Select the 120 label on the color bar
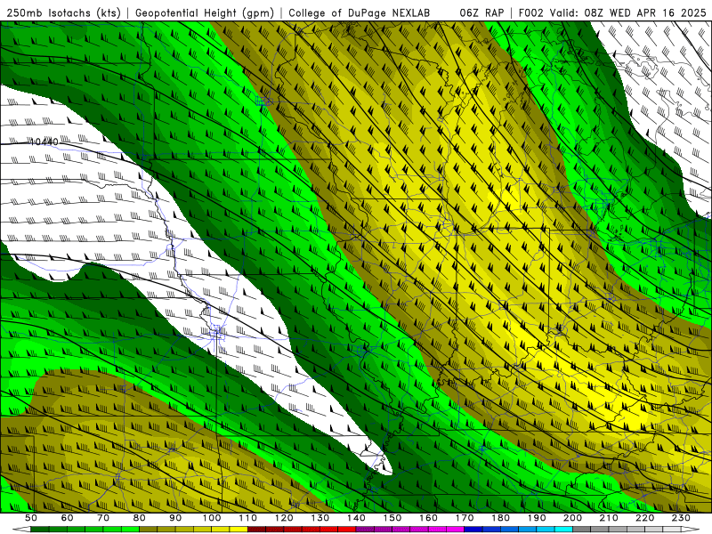This screenshot has width=712, height=534. tap(284, 518)
